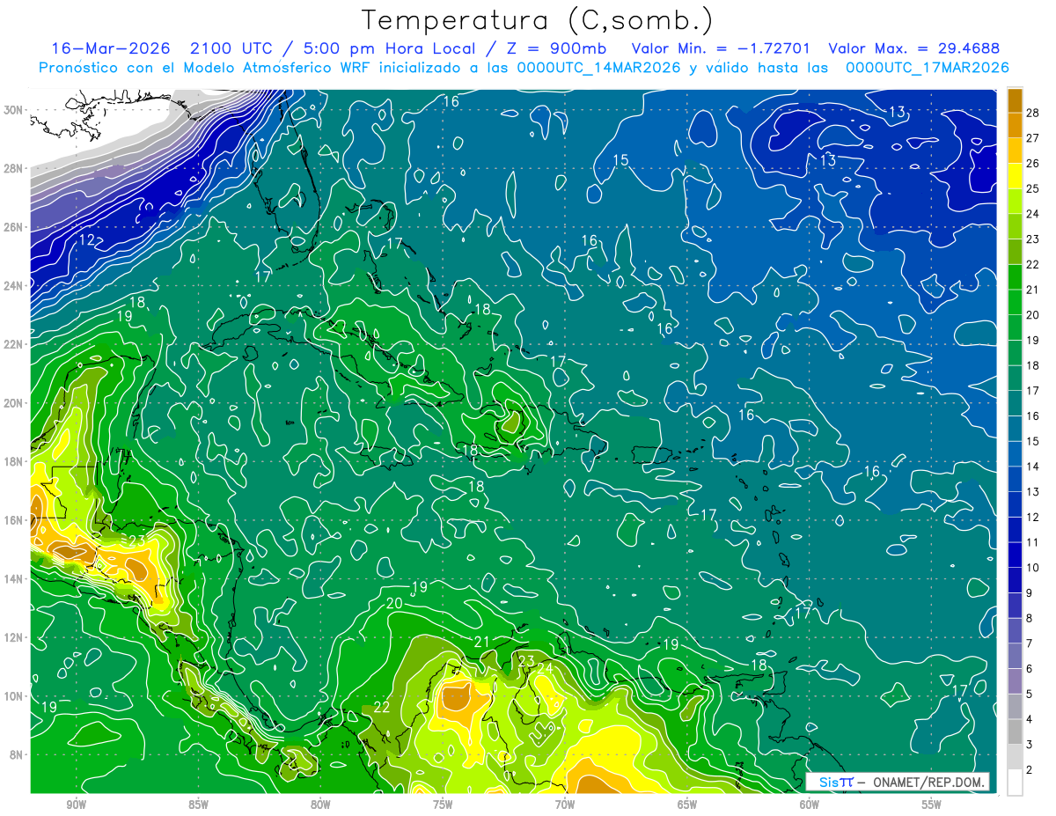Click the longitude axis label "70W"
This screenshot has height=816, width=1056.
click(565, 804)
